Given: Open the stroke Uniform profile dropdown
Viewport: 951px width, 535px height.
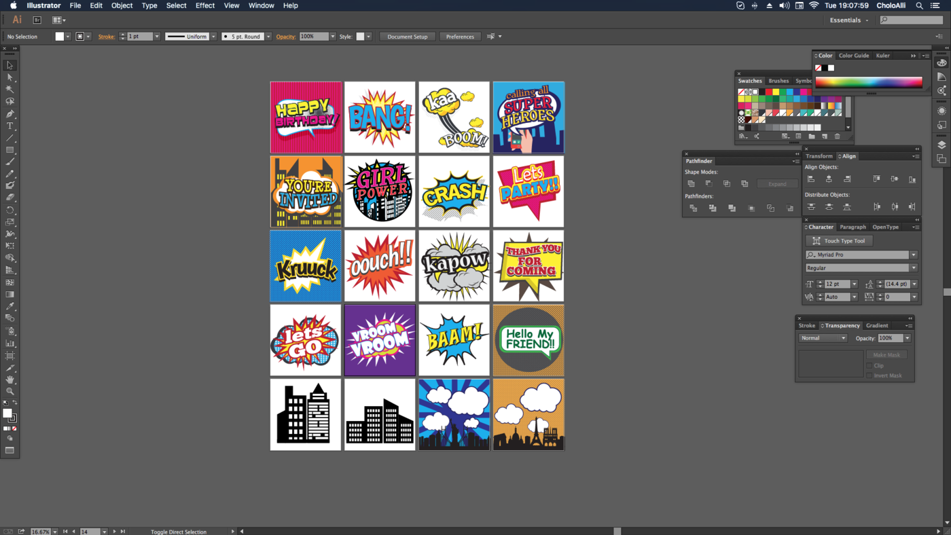Looking at the screenshot, I should point(213,36).
